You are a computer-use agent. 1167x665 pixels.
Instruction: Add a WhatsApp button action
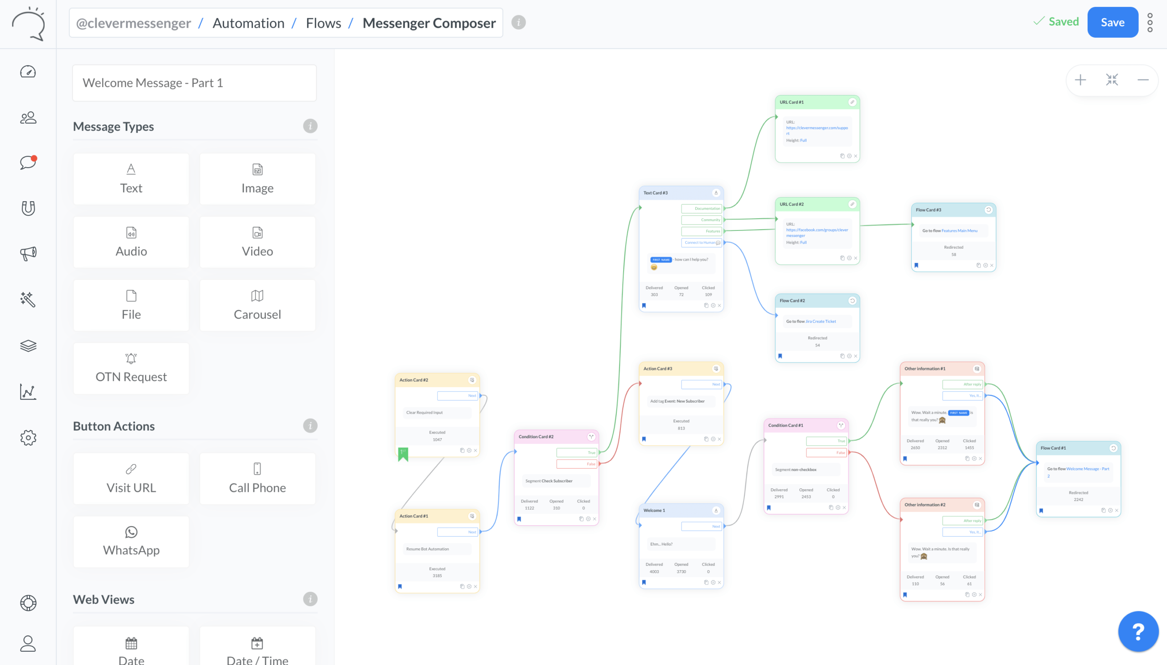point(131,542)
